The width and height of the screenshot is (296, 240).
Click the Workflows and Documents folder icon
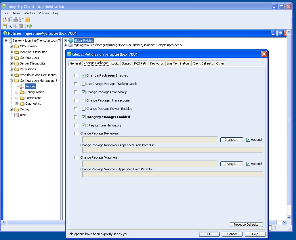point(17,75)
